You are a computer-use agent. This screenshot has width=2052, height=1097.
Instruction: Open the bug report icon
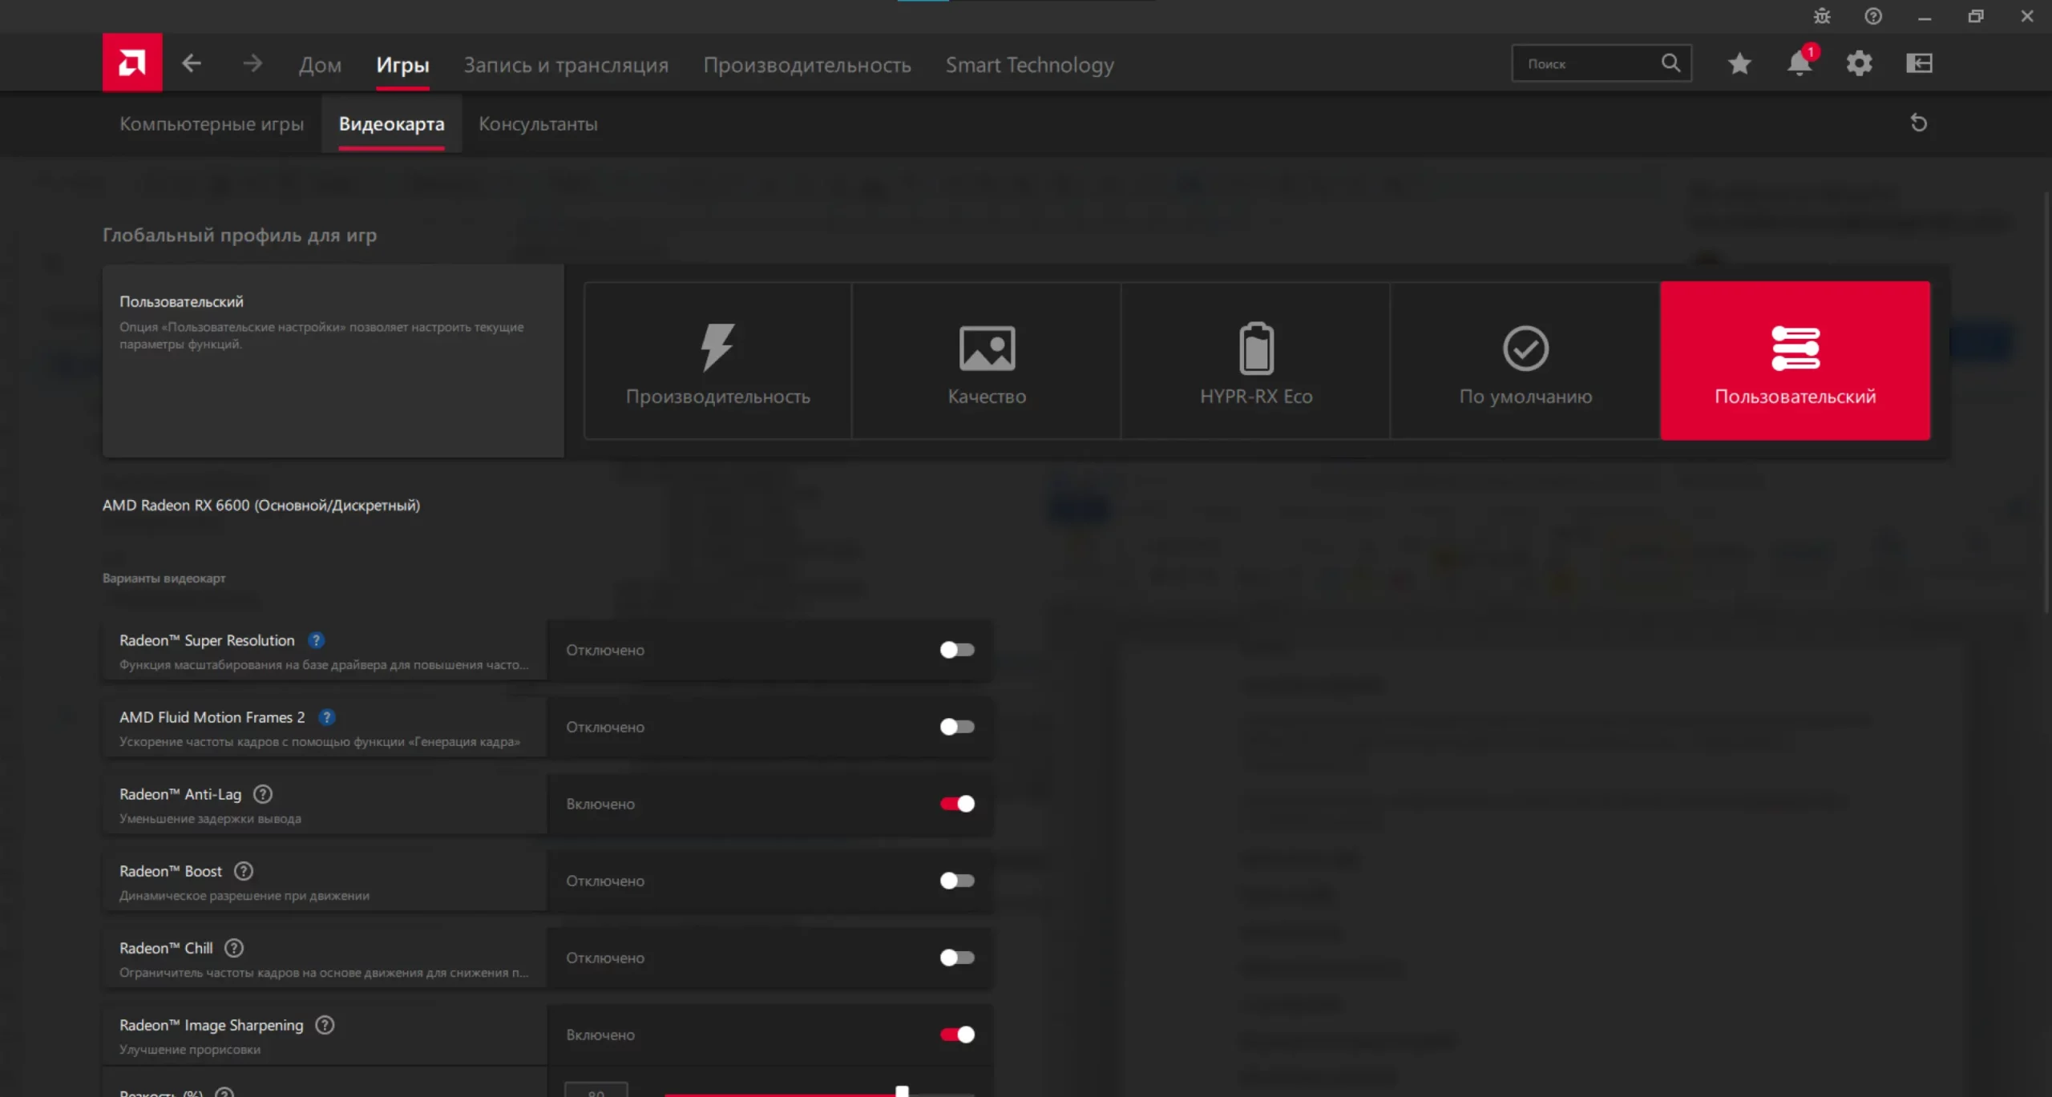pos(1821,16)
